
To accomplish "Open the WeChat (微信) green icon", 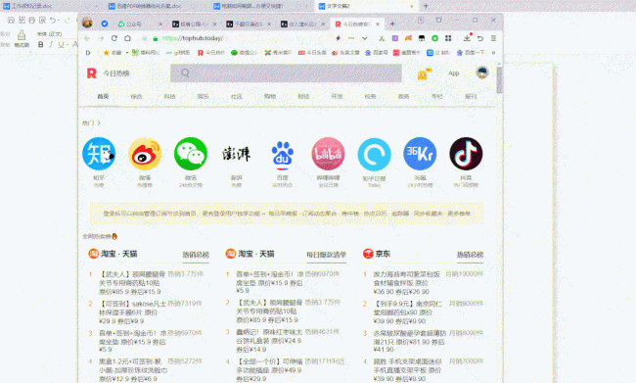I will 191,154.
